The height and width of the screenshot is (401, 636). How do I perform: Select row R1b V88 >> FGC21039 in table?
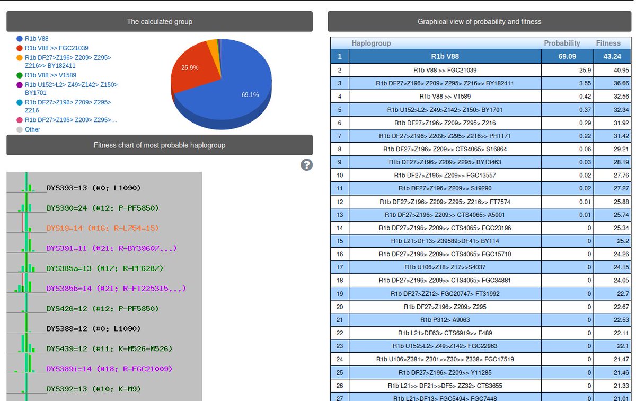[x=481, y=70]
